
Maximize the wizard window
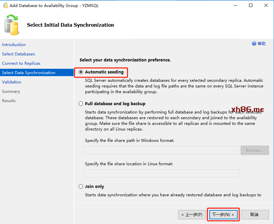tap(251, 5)
